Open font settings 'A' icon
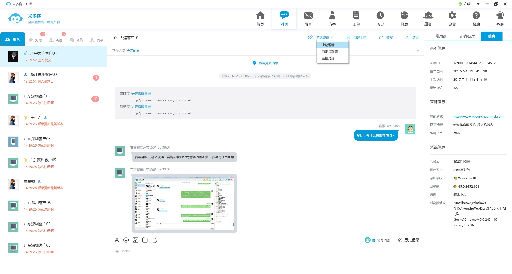This screenshot has height=274, width=512. click(117, 240)
